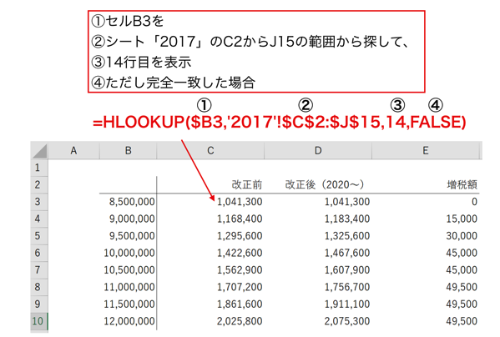Click cell containing 1,295,600

click(x=210, y=236)
